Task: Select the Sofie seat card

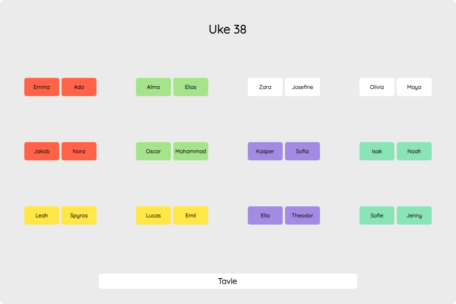Action: 377,215
